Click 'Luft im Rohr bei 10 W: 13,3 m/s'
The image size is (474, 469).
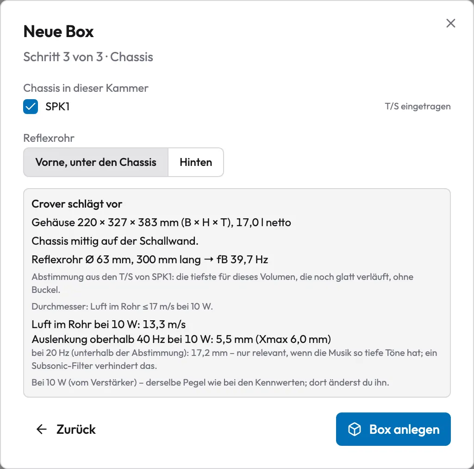[108, 324]
